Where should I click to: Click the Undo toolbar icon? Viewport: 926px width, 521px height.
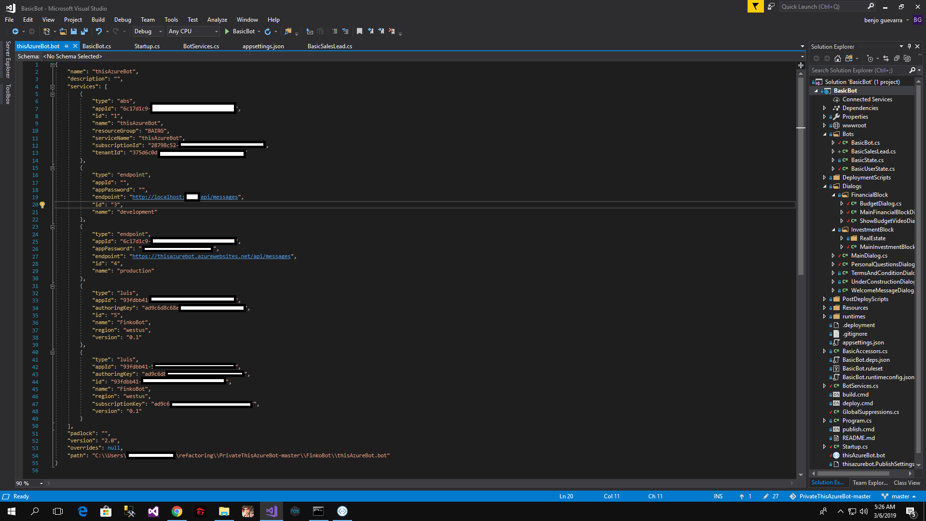pos(99,31)
